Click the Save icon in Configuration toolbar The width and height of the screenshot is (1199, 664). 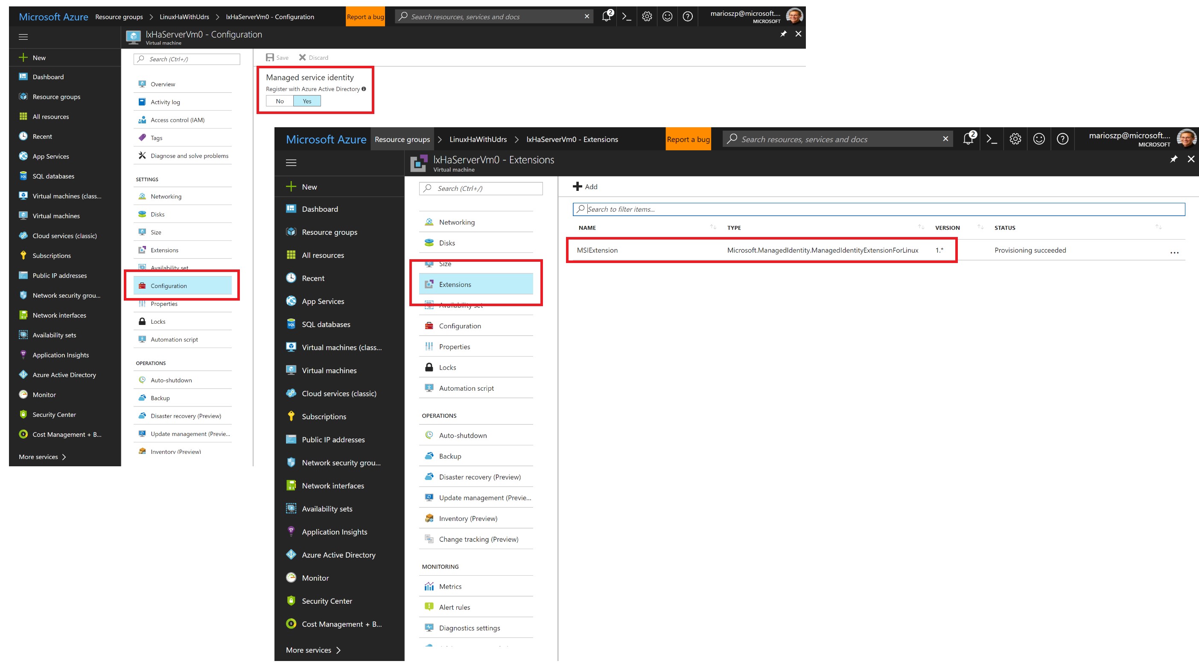270,58
